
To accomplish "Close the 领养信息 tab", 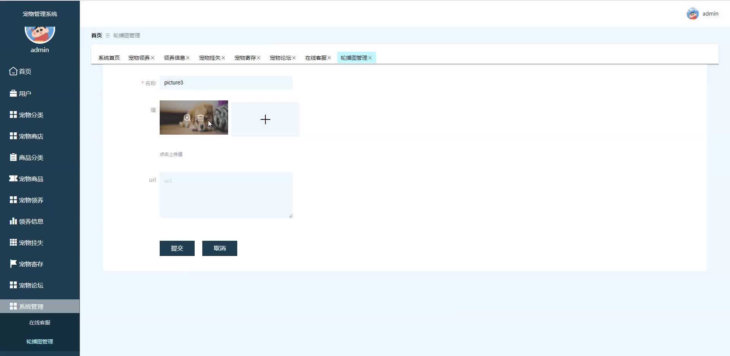I will coord(188,58).
